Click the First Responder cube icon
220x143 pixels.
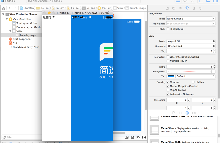10,39
